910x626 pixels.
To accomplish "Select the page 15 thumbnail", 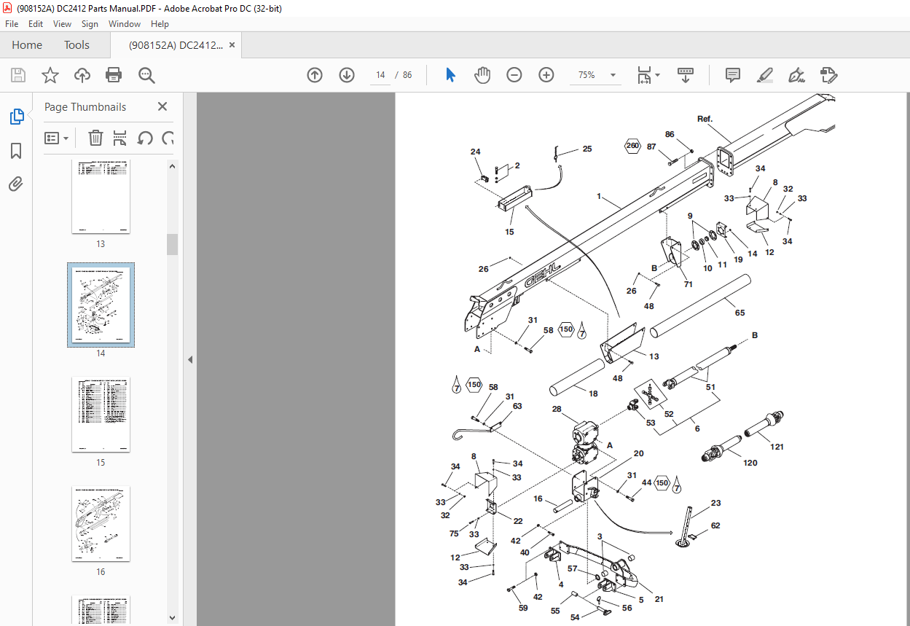I will coord(101,415).
